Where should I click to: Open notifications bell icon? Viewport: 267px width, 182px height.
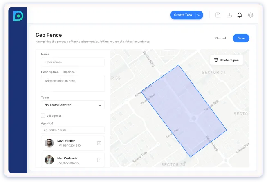(x=240, y=15)
